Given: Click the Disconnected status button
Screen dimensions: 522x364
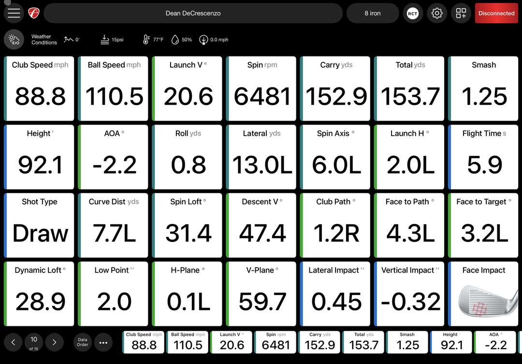Looking at the screenshot, I should point(496,13).
